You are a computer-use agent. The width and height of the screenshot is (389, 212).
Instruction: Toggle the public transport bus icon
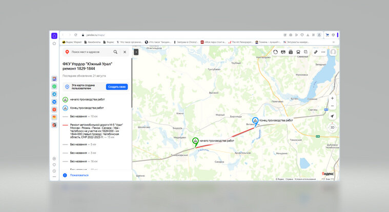click(298, 52)
